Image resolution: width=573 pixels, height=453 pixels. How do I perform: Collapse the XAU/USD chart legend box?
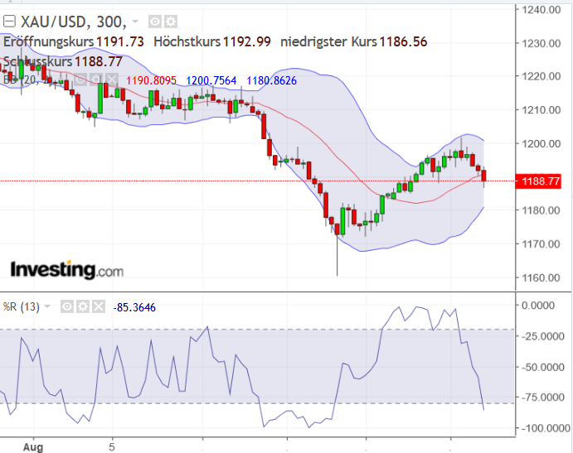click(9, 22)
